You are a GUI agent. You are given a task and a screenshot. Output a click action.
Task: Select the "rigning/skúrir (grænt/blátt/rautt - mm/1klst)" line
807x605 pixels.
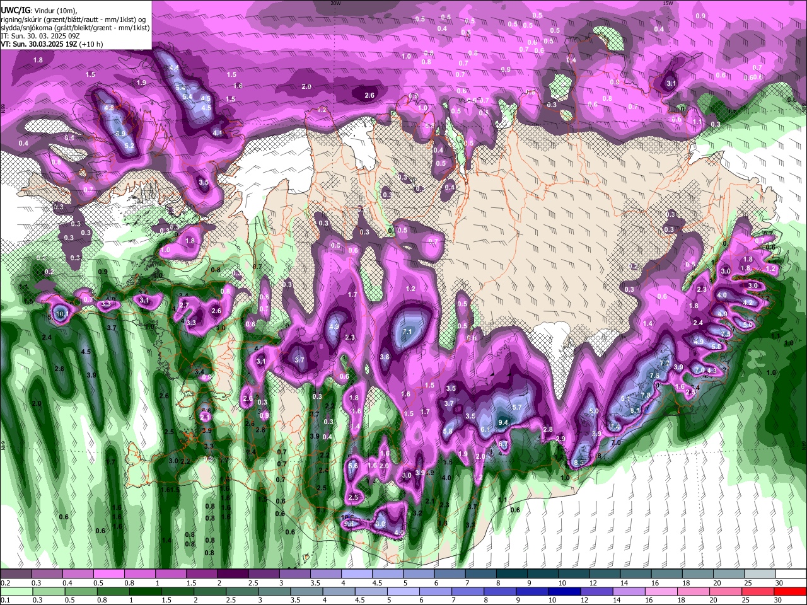coord(73,19)
